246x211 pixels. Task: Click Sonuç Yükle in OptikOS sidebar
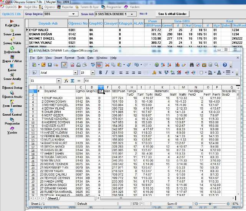(x=12, y=41)
